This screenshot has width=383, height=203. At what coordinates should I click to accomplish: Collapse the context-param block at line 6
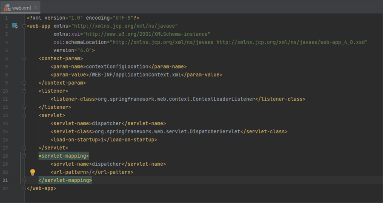click(x=24, y=58)
